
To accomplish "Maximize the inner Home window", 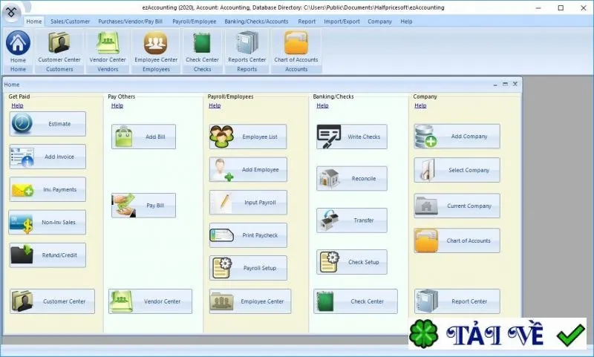I will [505, 84].
